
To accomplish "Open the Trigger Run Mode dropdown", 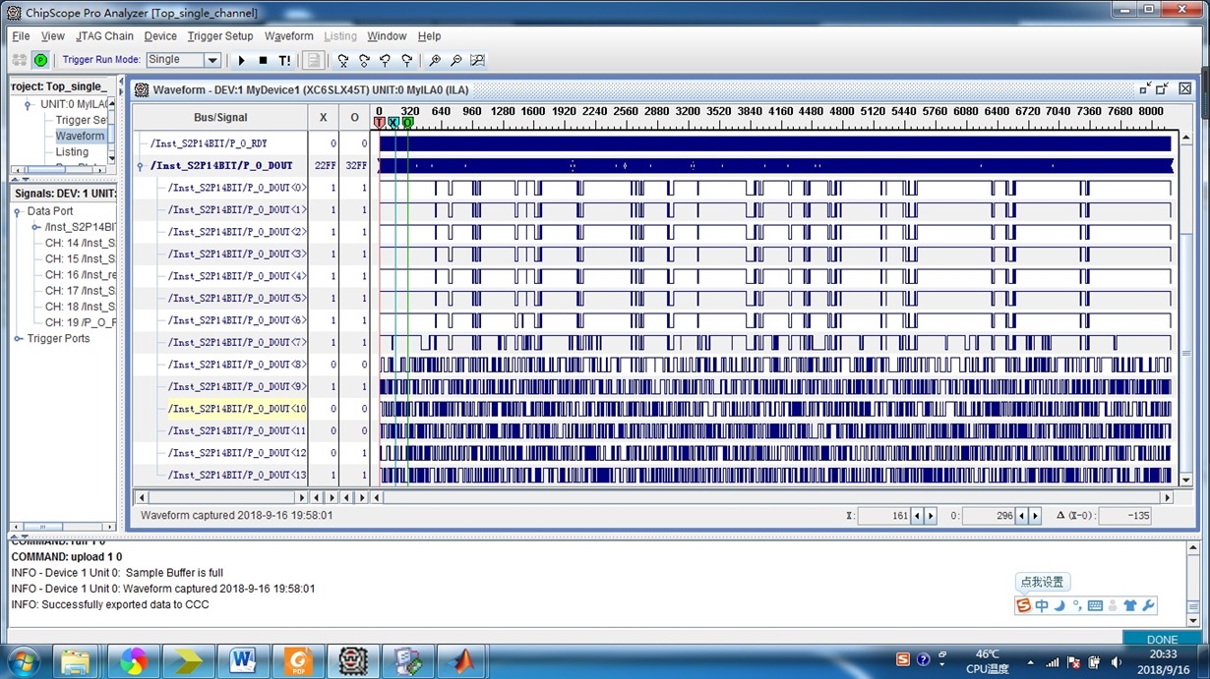I will (212, 60).
